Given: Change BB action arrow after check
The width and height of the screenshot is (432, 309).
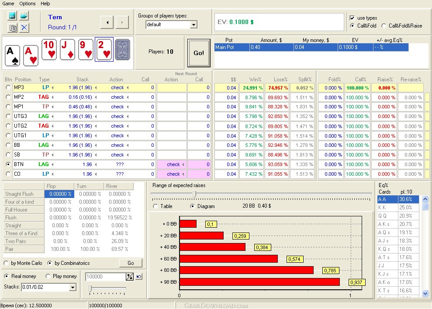Looking at the screenshot, I should click(128, 145).
